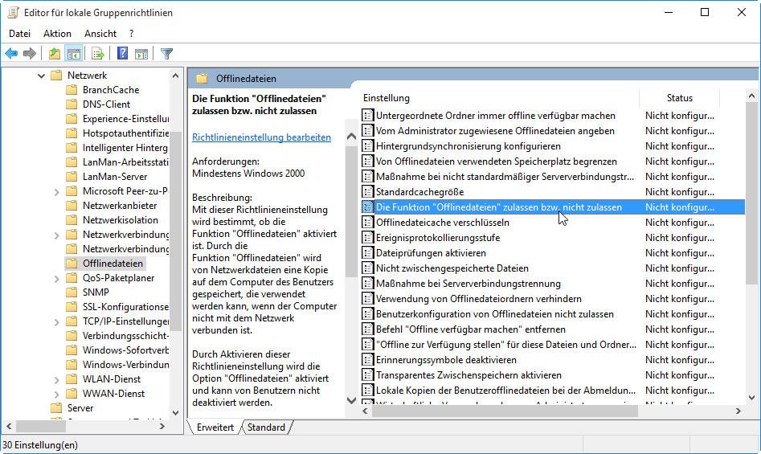761x454 pixels.
Task: Select 'Hintergrundsynchronisierung konfigurieren' setting
Action: [468, 146]
